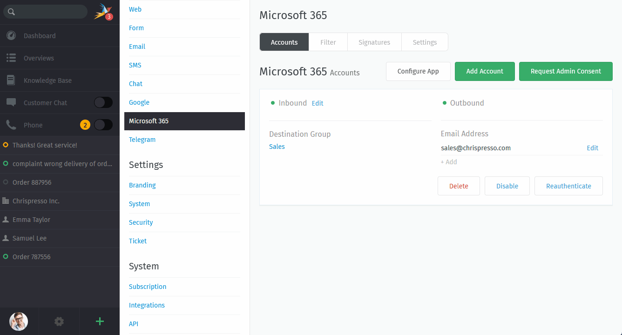Toggle the Customer Chat switch
The height and width of the screenshot is (335, 622).
[103, 103]
